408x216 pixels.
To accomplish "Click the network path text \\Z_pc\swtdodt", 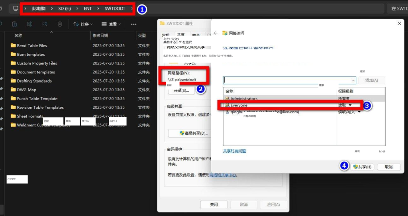I will point(182,80).
